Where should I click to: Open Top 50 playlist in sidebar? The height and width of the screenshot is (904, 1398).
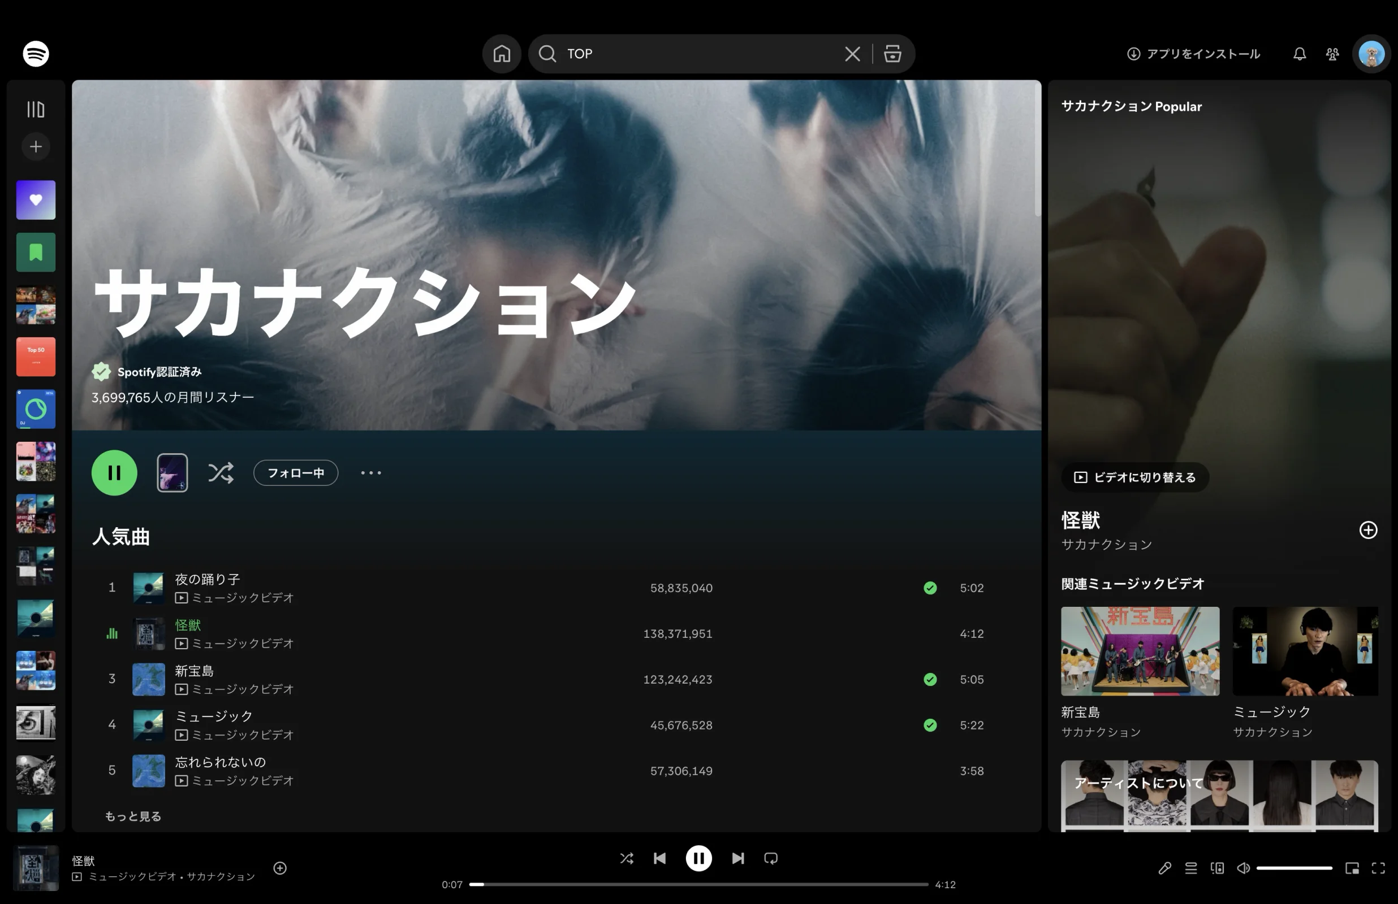coord(36,357)
